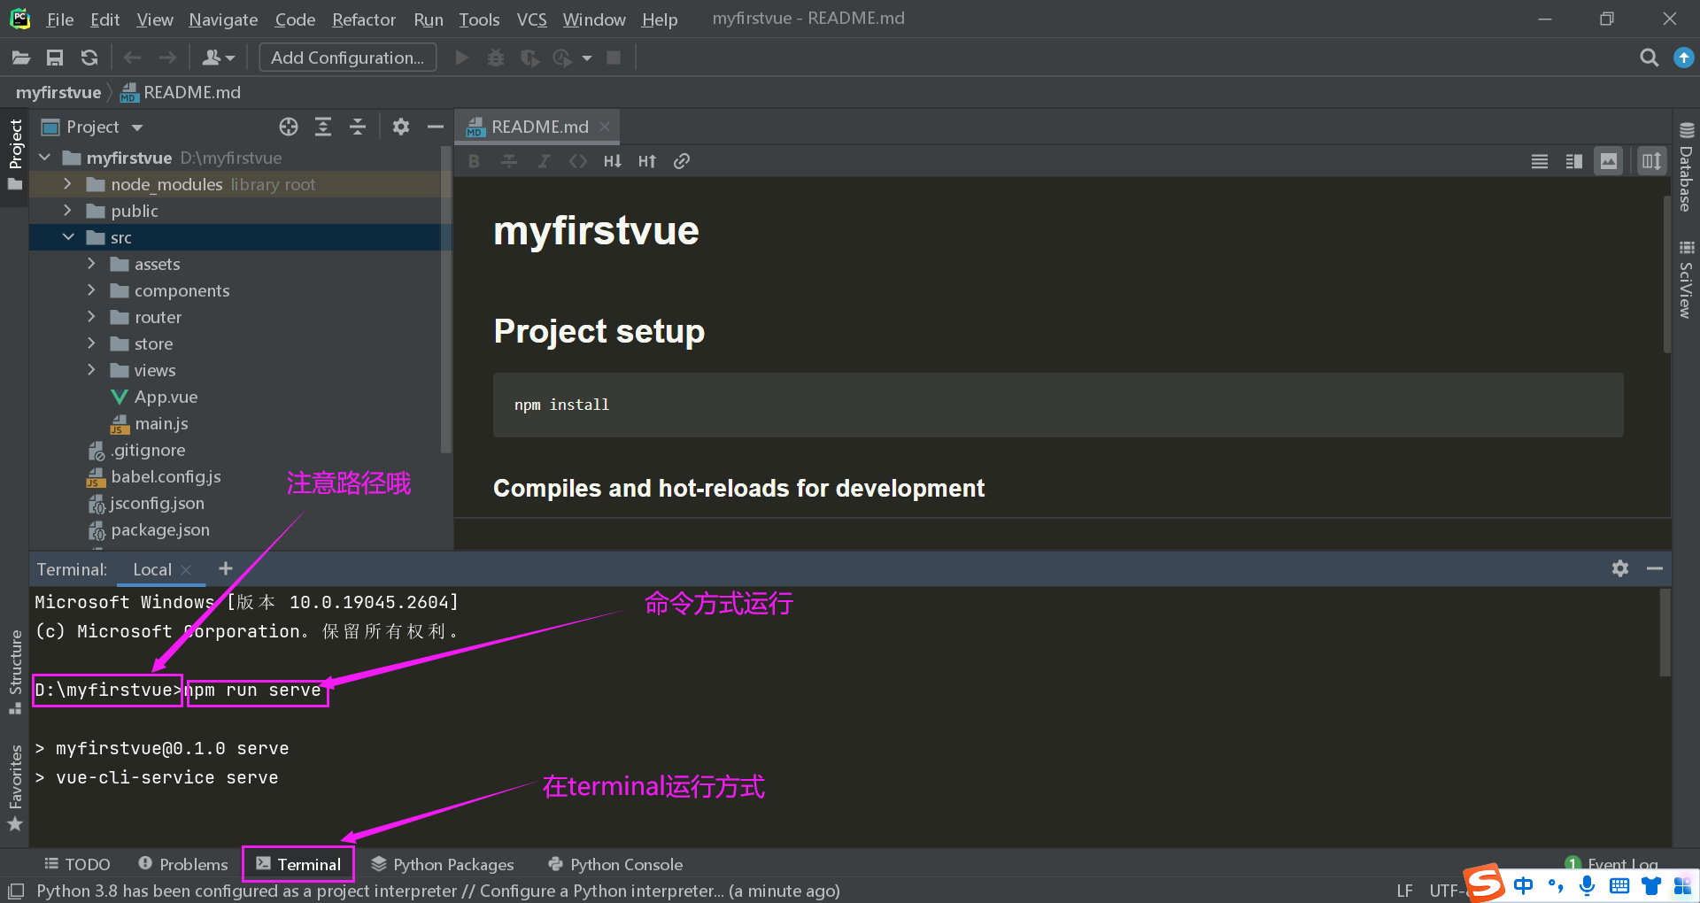The height and width of the screenshot is (903, 1700).
Task: Open the Problems tool window
Action: [x=183, y=864]
